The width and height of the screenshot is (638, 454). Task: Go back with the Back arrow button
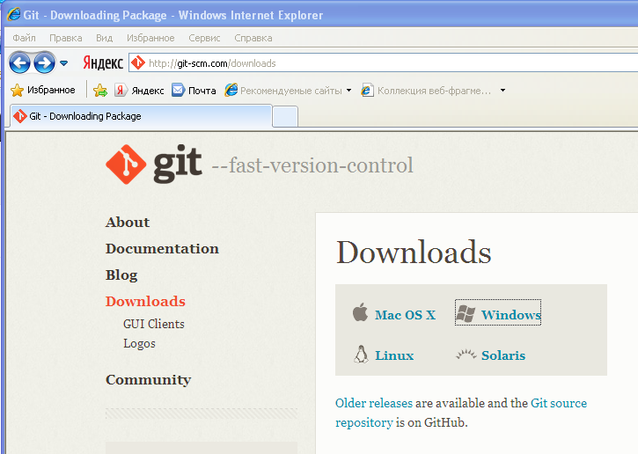tap(19, 63)
